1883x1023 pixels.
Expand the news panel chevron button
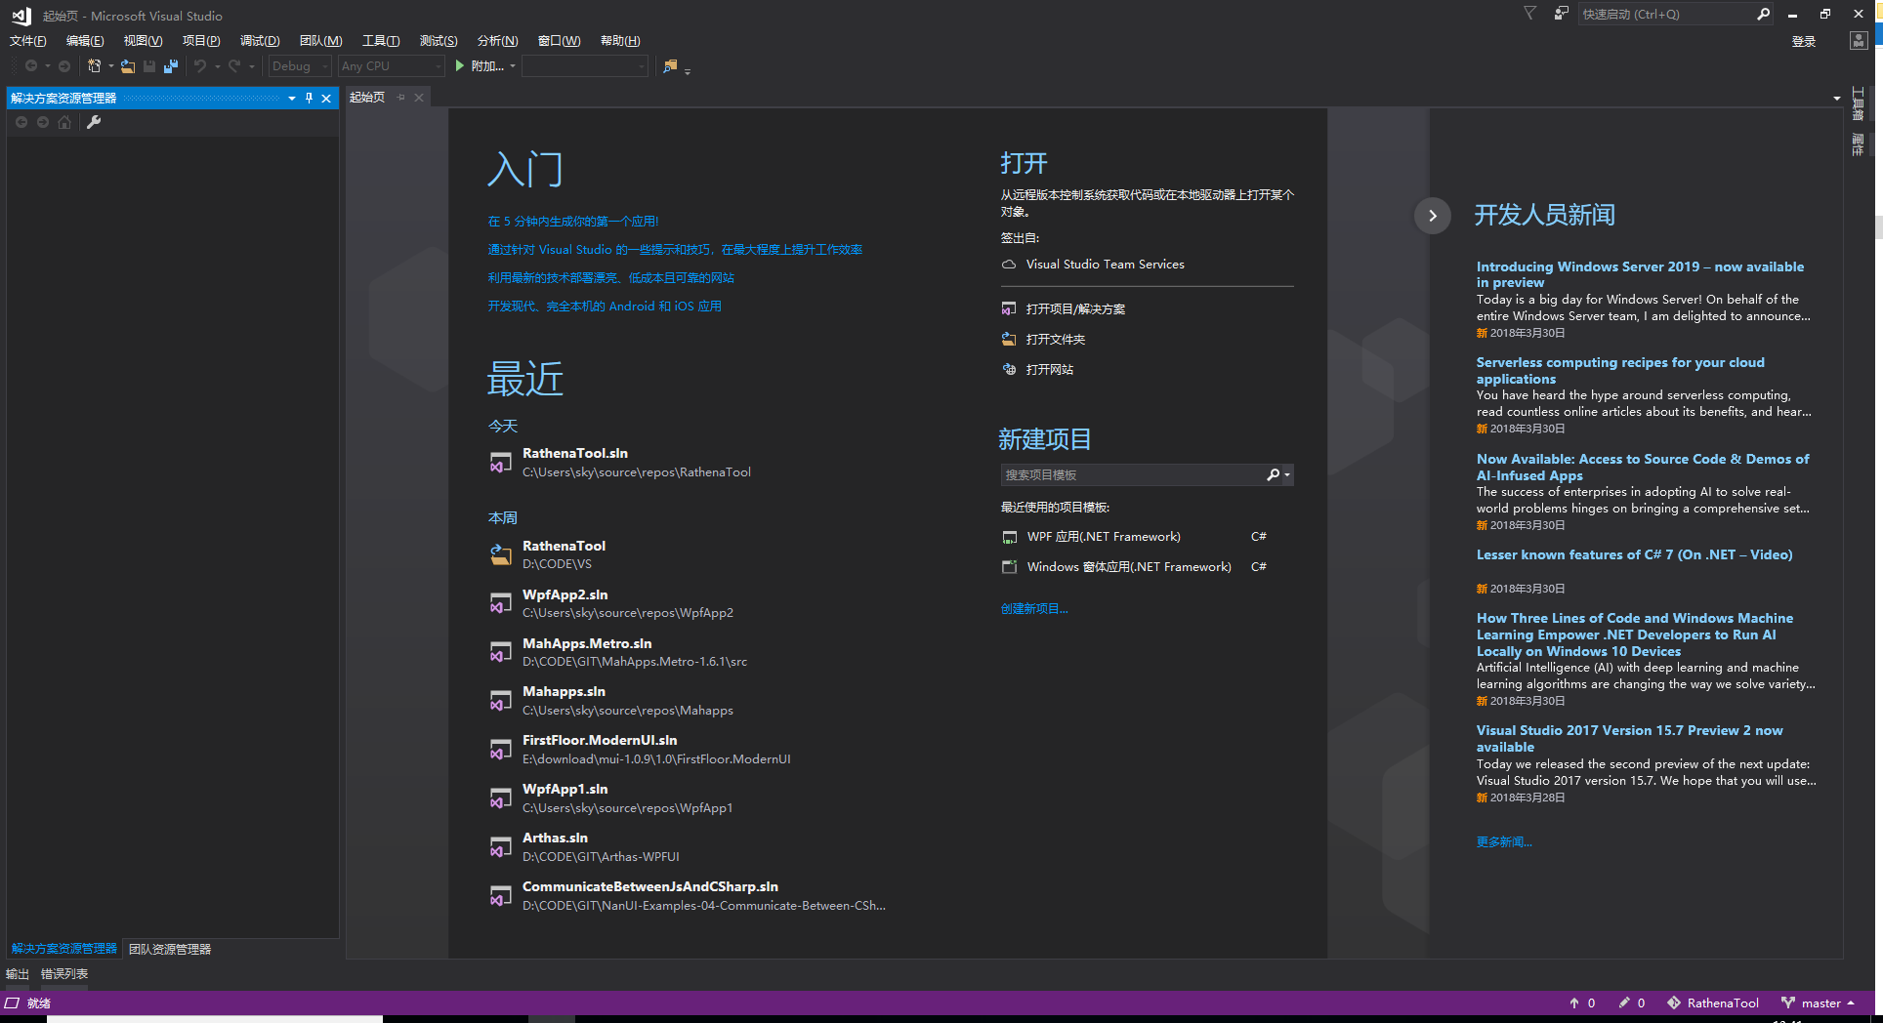pyautogui.click(x=1432, y=215)
